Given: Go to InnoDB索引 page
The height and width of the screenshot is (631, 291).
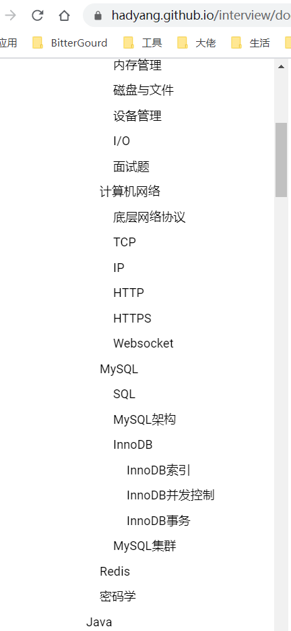Looking at the screenshot, I should tap(158, 470).
